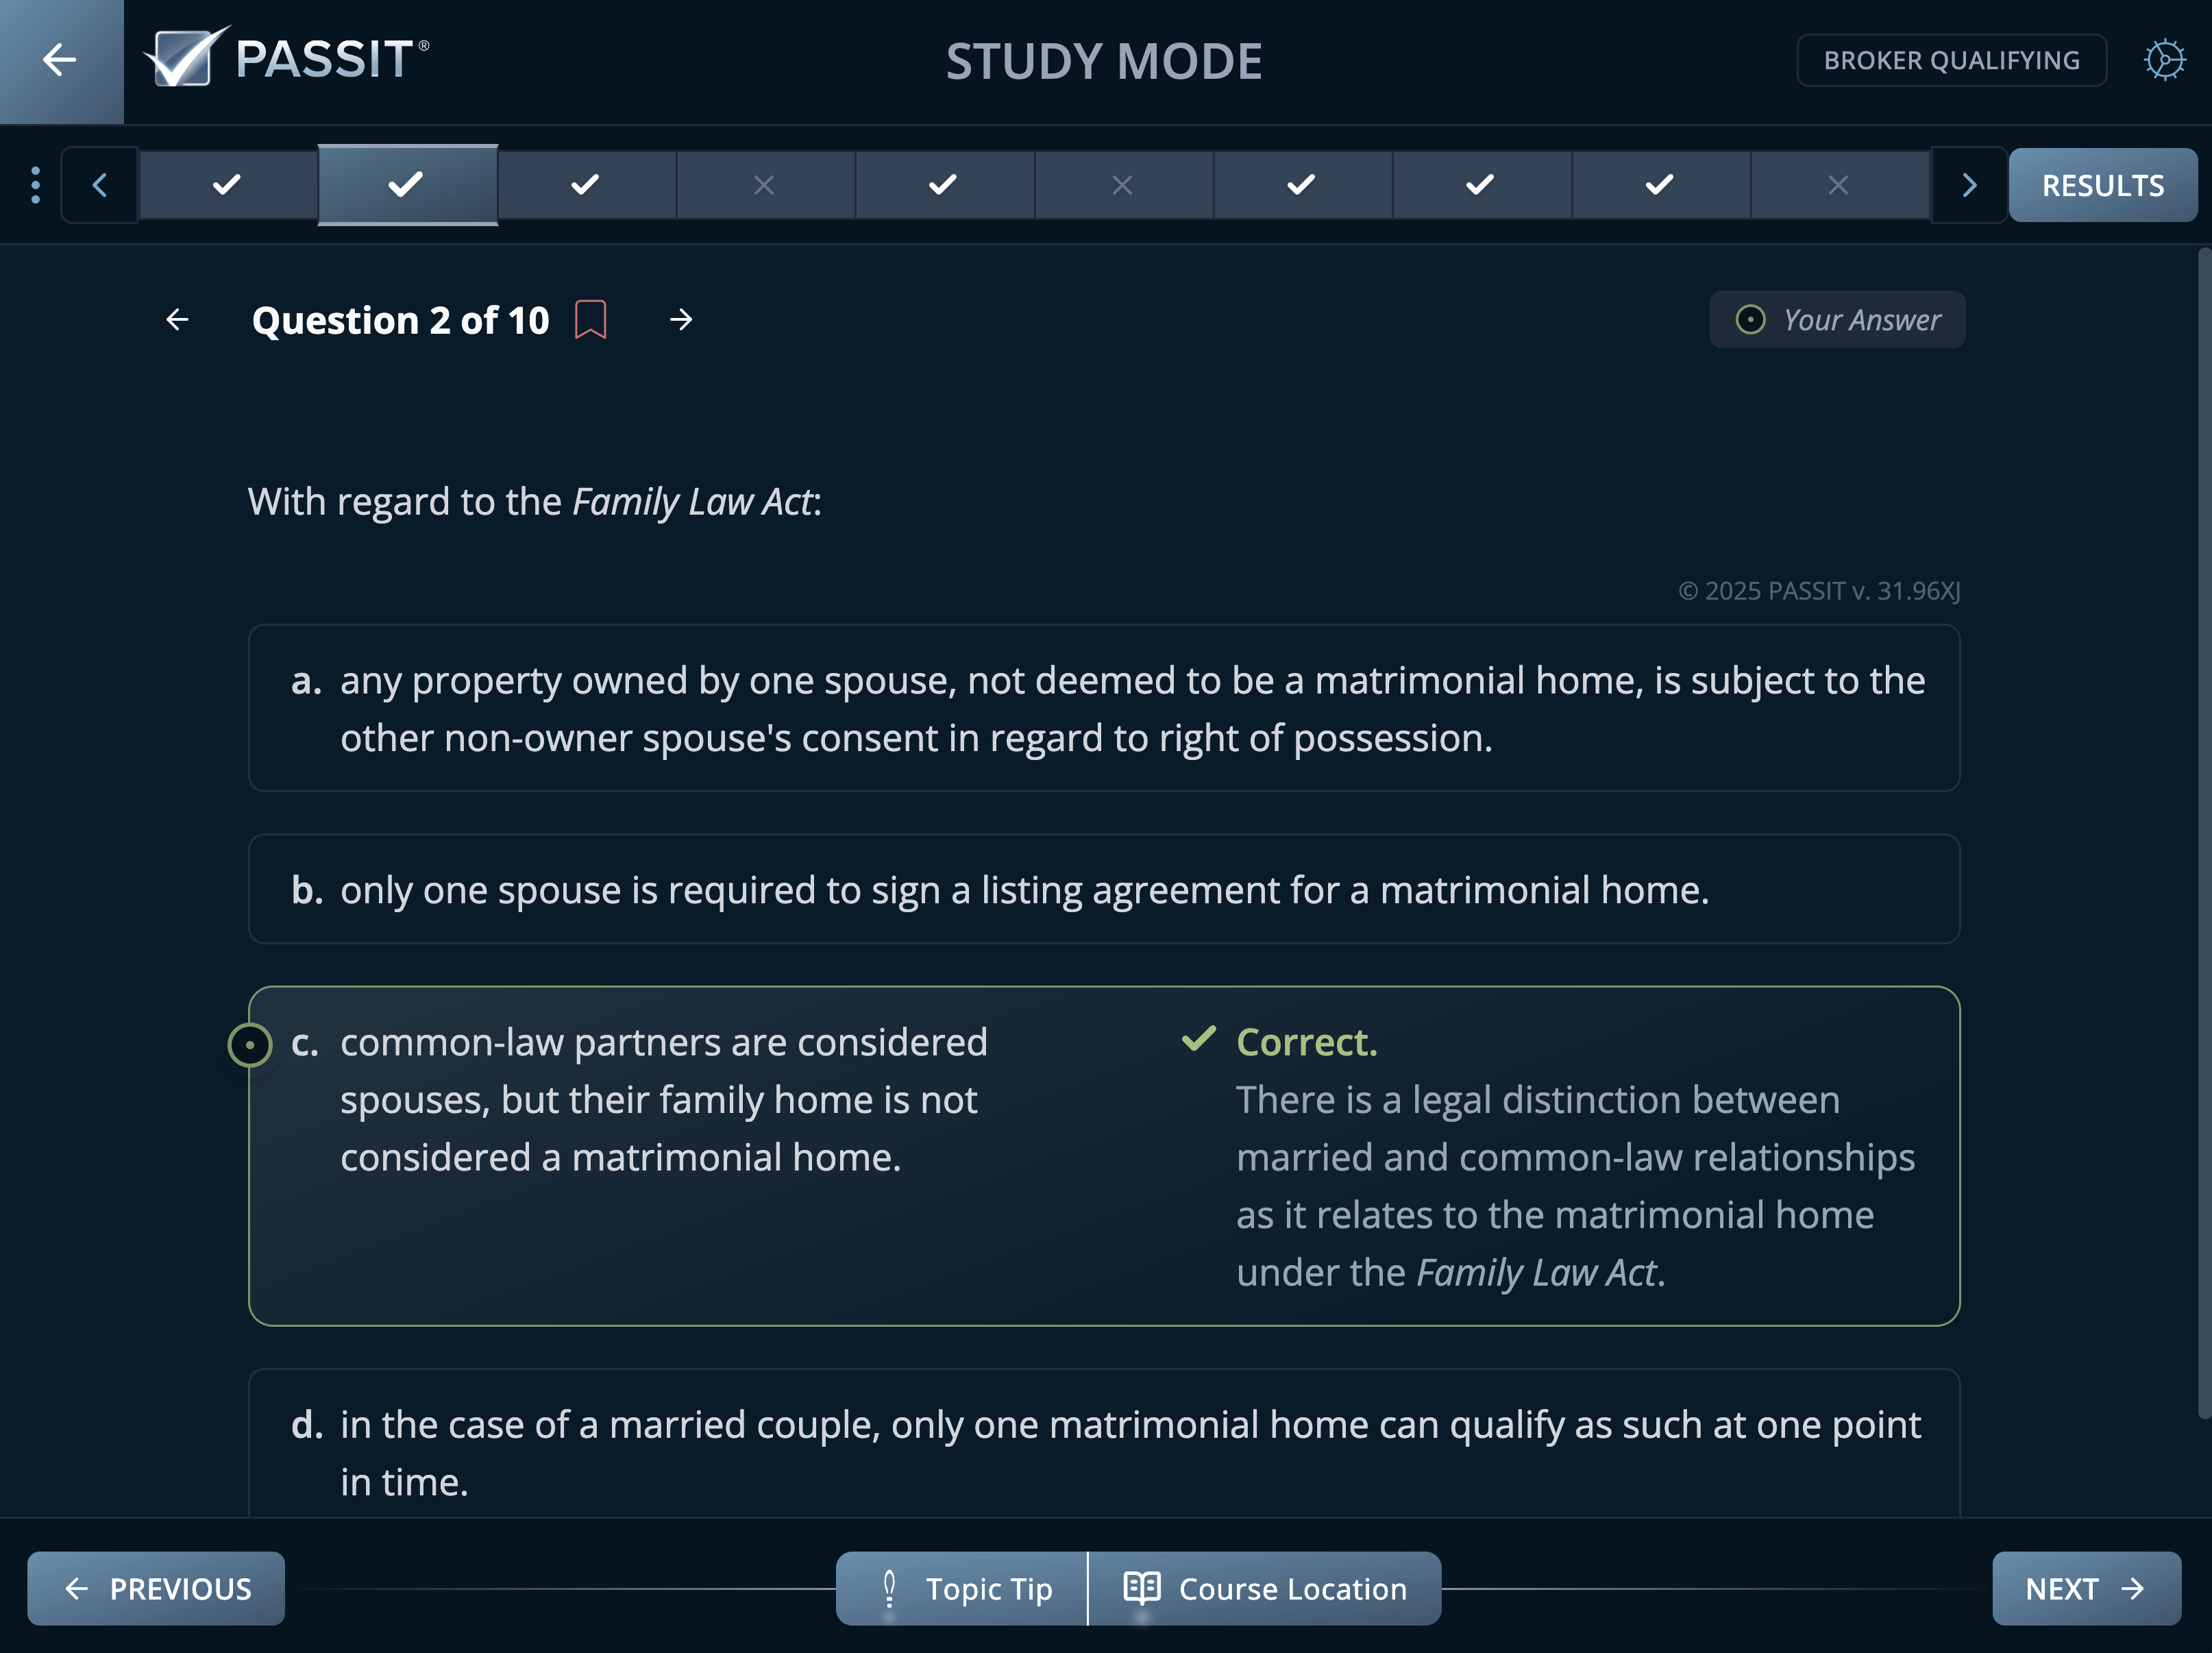Open the three-dot options menu

(x=36, y=185)
